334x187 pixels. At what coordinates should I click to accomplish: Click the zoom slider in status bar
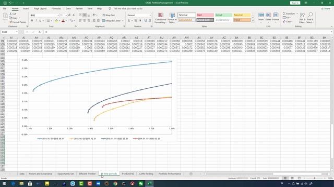pyautogui.click(x=315, y=178)
